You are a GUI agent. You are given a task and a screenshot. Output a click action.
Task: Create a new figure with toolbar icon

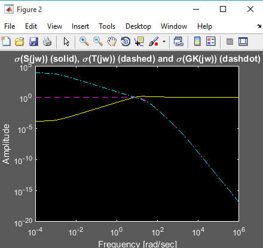[x=6, y=41]
